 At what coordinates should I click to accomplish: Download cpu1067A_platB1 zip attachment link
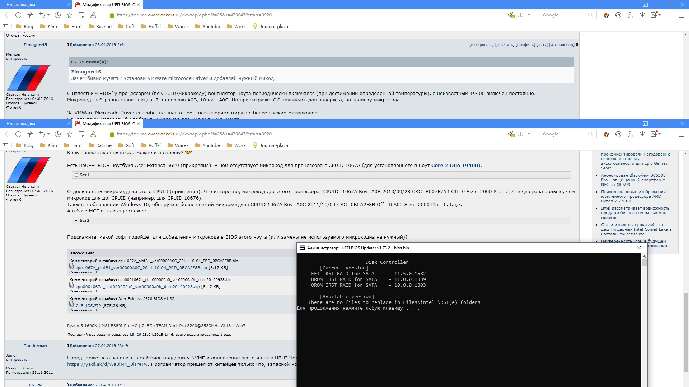(x=141, y=268)
